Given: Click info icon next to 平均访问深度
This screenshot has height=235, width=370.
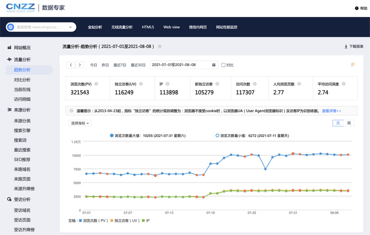Looking at the screenshot, I should [x=344, y=83].
